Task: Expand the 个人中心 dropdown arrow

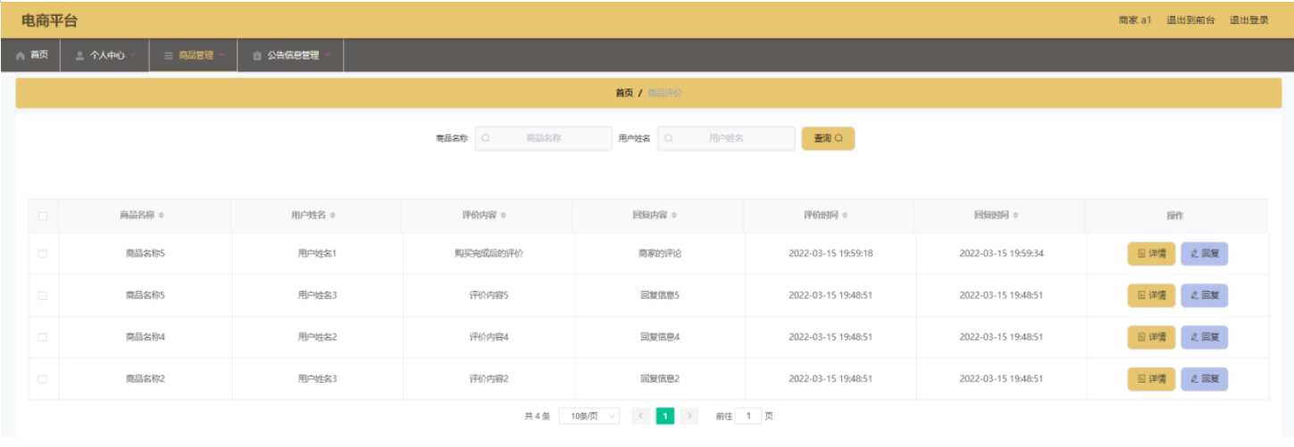Action: pyautogui.click(x=133, y=55)
